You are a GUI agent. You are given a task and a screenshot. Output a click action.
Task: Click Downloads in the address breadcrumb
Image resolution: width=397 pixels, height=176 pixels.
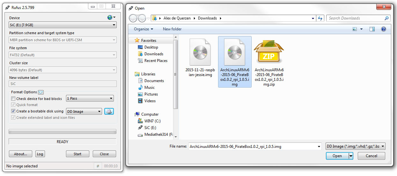pos(207,18)
